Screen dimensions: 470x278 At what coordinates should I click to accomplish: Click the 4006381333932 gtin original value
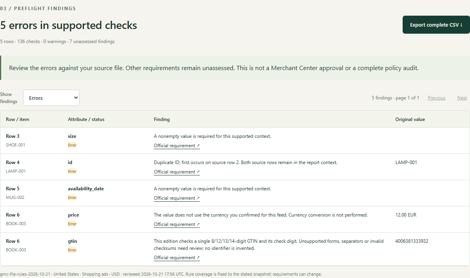(412, 241)
